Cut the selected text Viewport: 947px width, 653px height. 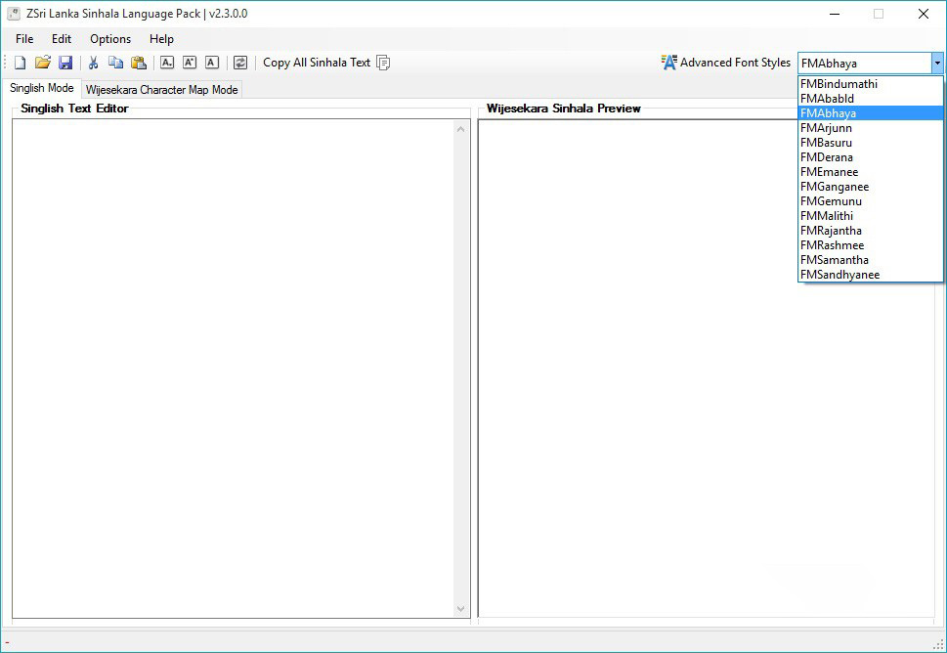click(x=94, y=62)
